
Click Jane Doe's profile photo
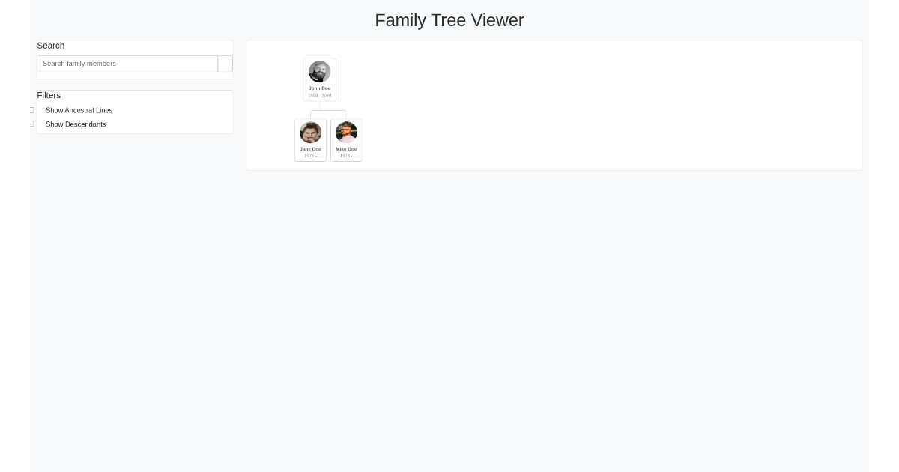[x=310, y=133]
